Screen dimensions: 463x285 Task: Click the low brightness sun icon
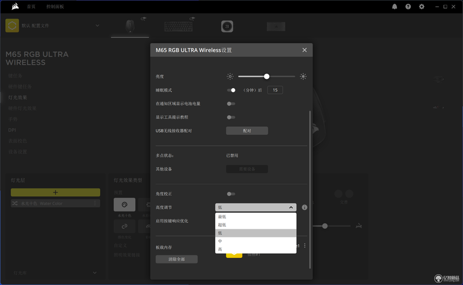230,76
